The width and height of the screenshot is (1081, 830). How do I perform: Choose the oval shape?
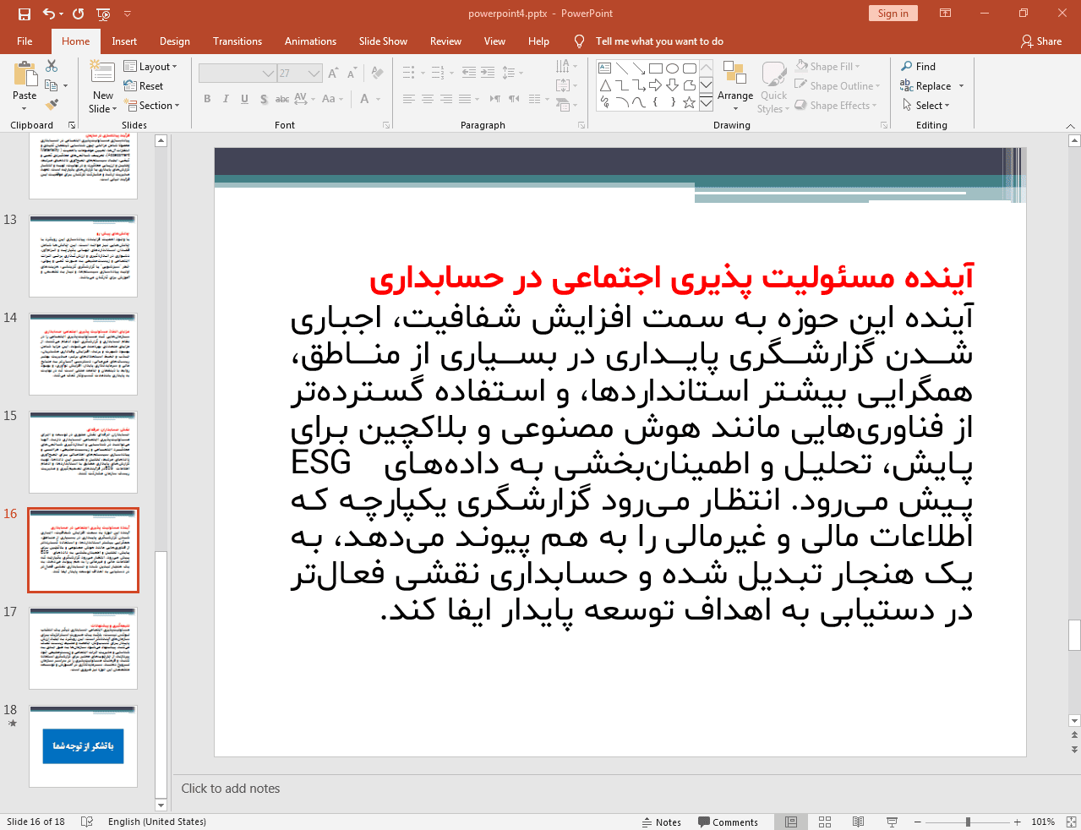coord(673,68)
